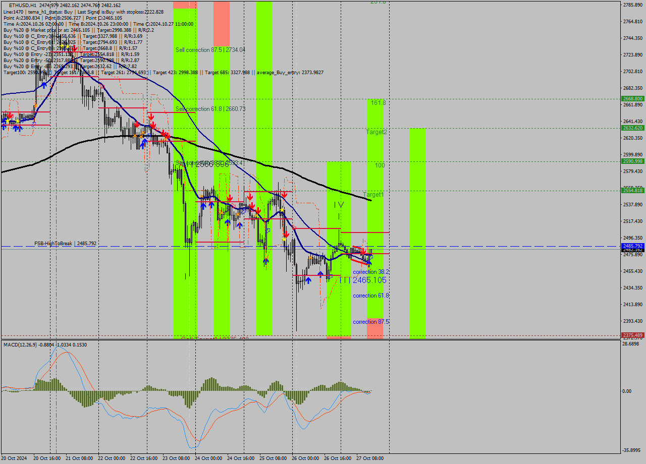Click the 2537.890 price axis value

click(633, 204)
